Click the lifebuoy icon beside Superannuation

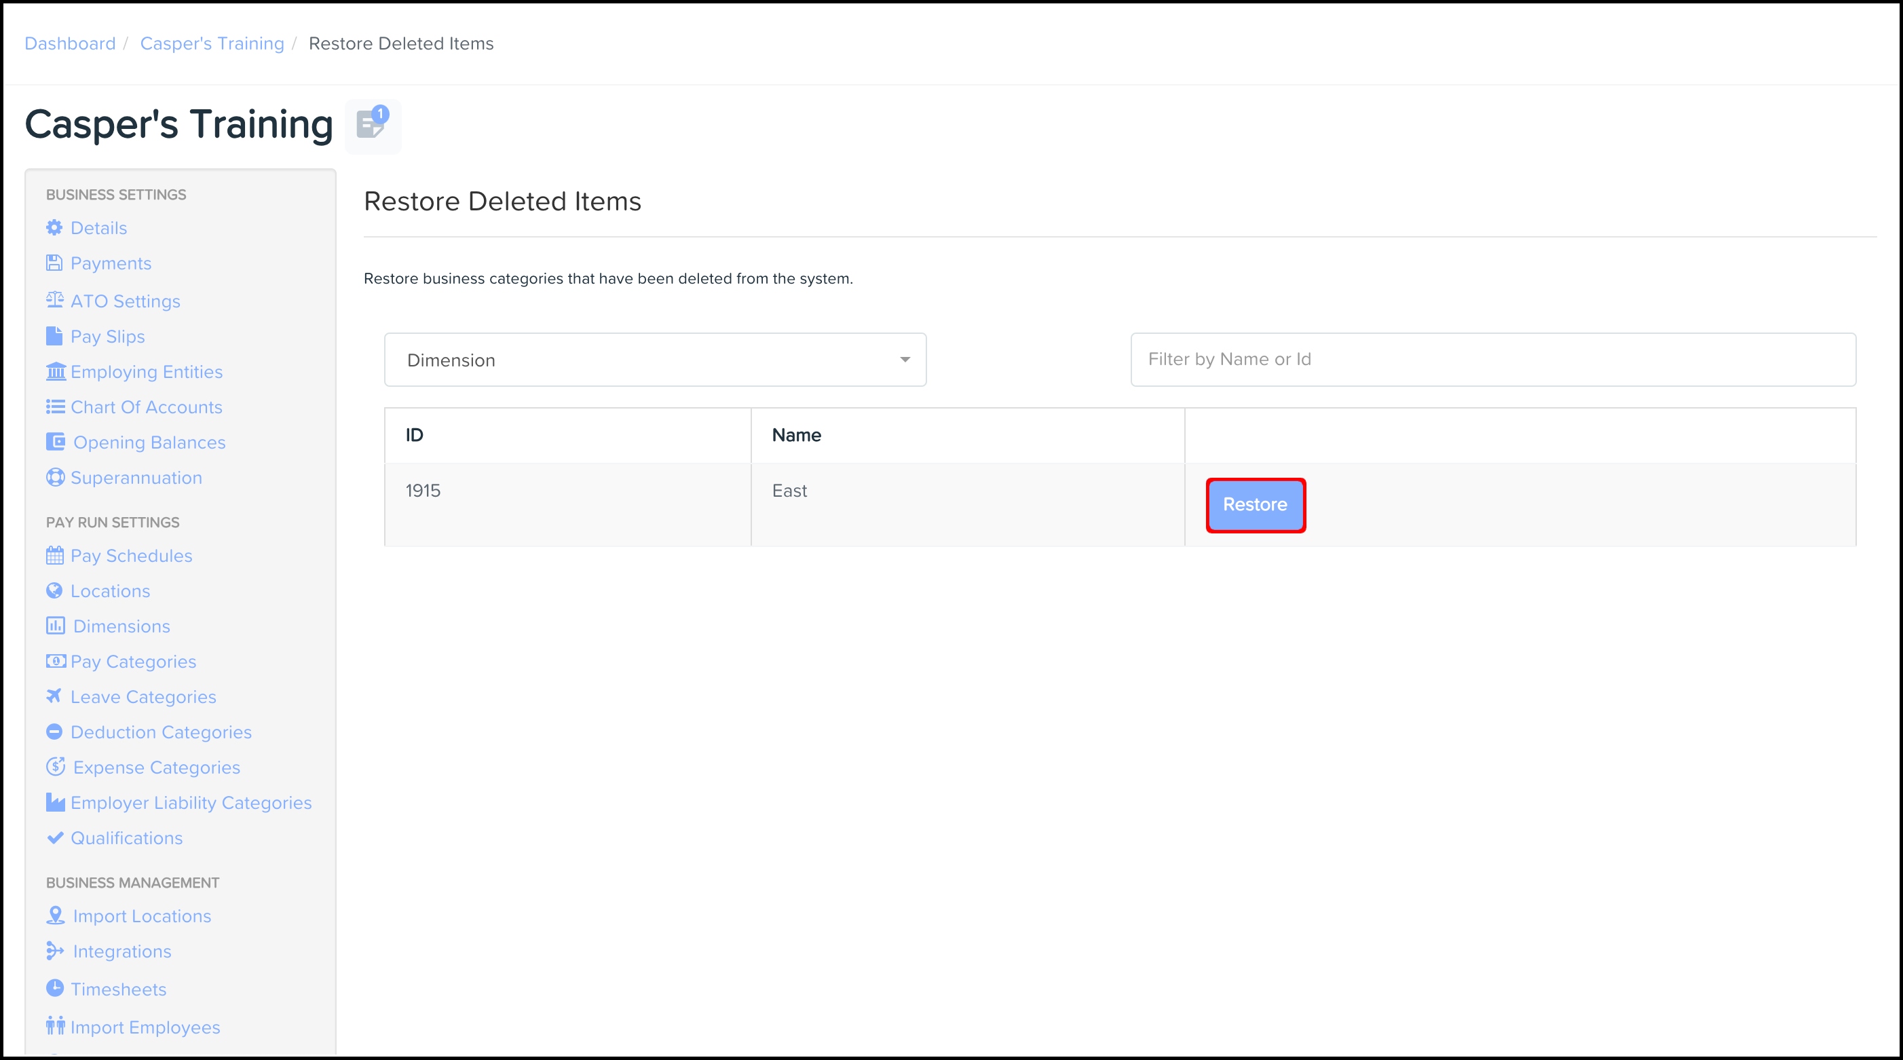pyautogui.click(x=55, y=477)
